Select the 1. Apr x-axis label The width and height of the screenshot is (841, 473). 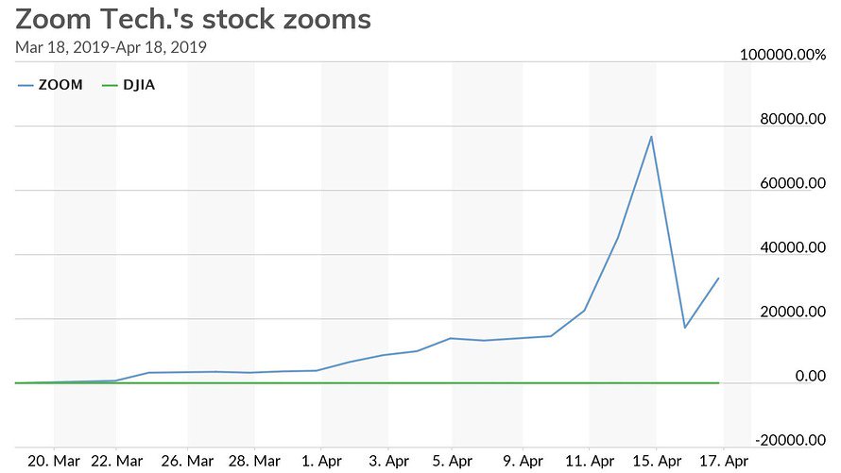pos(321,460)
